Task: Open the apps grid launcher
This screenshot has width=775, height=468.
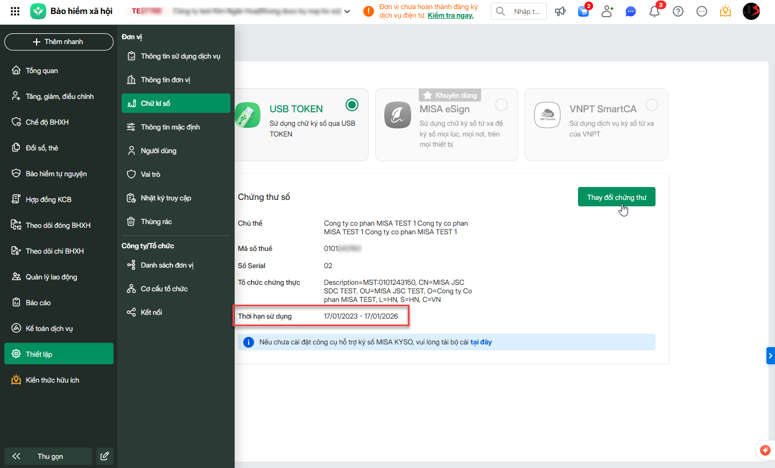Action: [x=15, y=11]
